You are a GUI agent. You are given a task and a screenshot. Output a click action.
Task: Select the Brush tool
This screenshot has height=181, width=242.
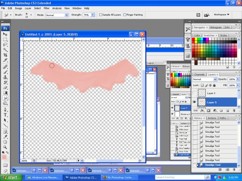pyautogui.click(x=5, y=72)
